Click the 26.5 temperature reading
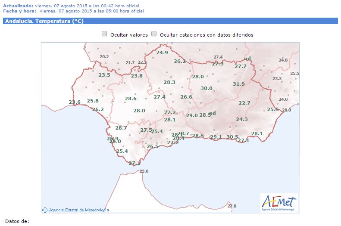The height and width of the screenshot is (226, 341). pyautogui.click(x=153, y=146)
